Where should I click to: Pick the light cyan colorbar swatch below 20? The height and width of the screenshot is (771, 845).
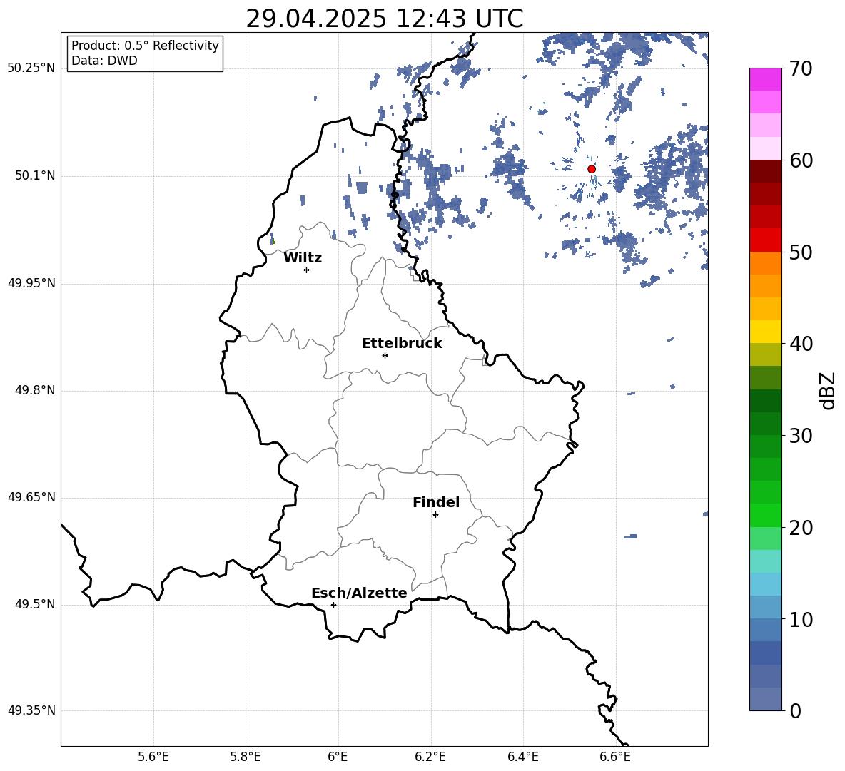click(765, 561)
